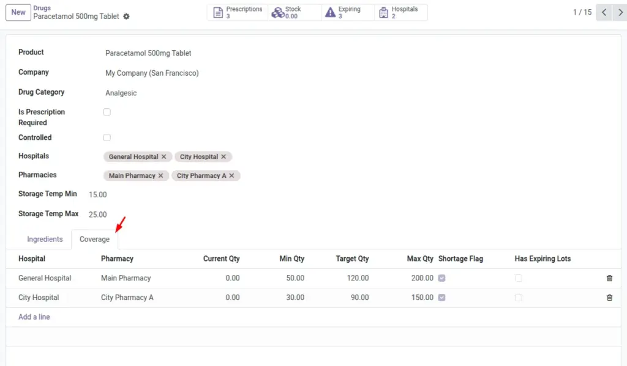The height and width of the screenshot is (366, 627).
Task: Toggle Has Expiring Lots for General Hospital row
Action: point(519,278)
